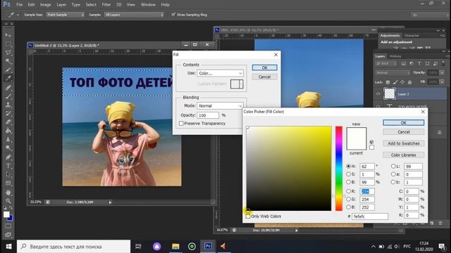Select the Lab 'a' radio button
Image resolution: width=451 pixels, height=253 pixels.
click(393, 174)
